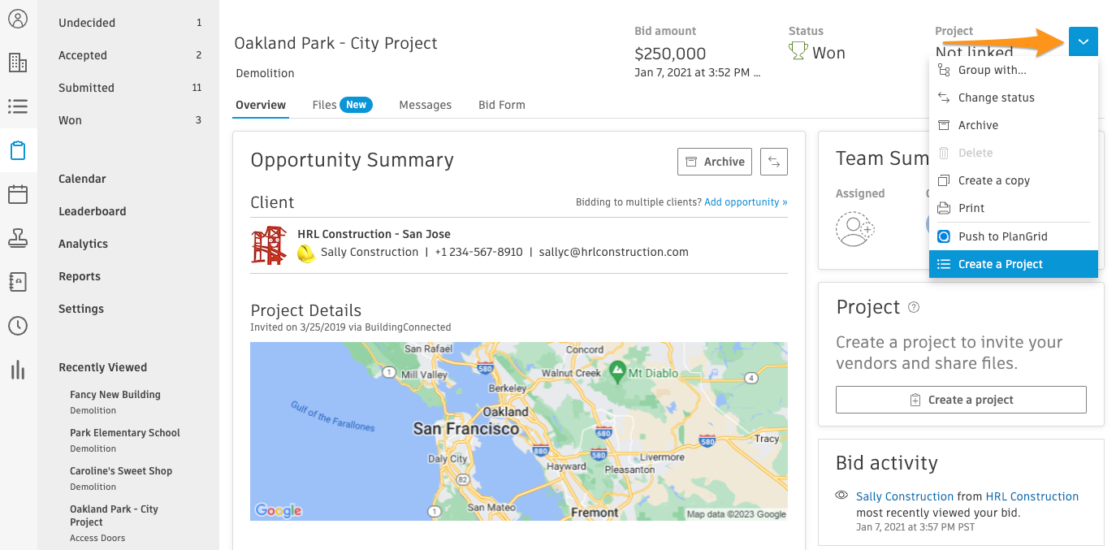Image resolution: width=1116 pixels, height=550 pixels.
Task: Open Leaderboard from the sidebar
Action: click(x=93, y=211)
